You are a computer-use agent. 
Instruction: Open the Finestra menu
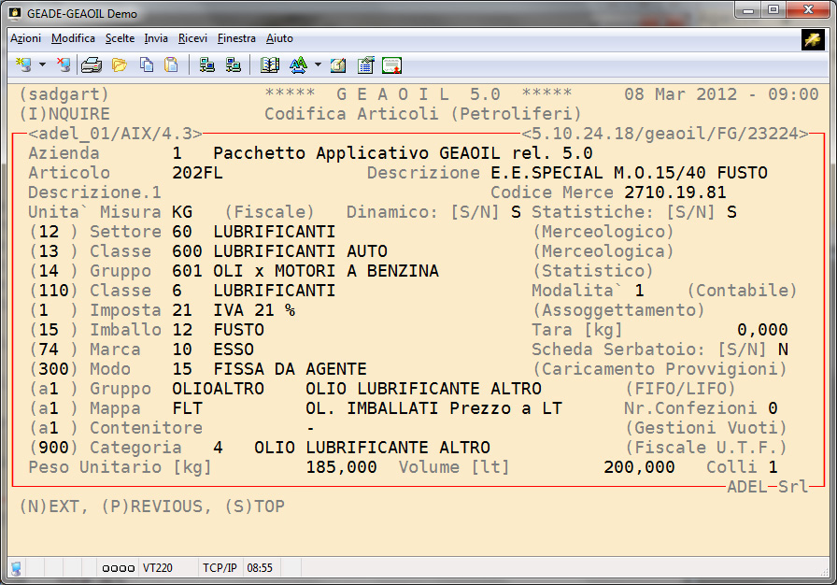tap(236, 38)
